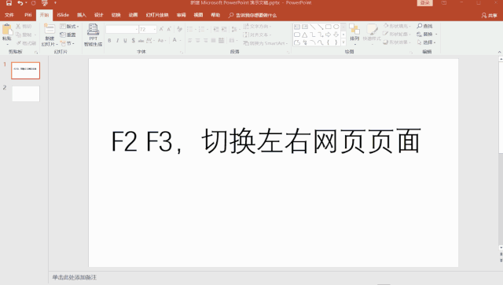Apply font color with the A swatch
Screen dimensions: 503x285
tap(174, 40)
